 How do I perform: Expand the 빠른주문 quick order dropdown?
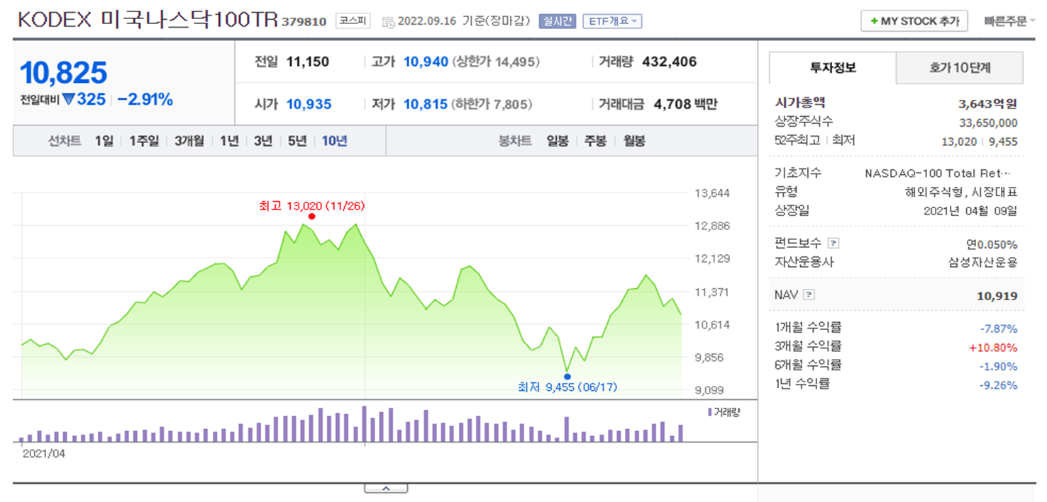tap(1009, 21)
